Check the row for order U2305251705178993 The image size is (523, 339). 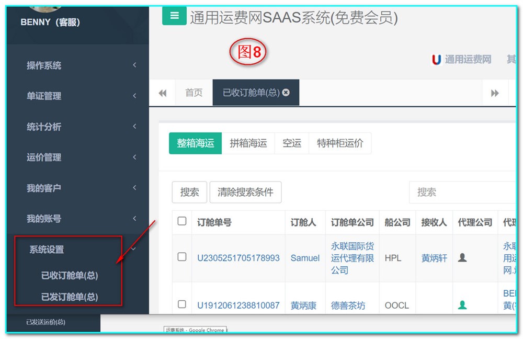click(182, 257)
